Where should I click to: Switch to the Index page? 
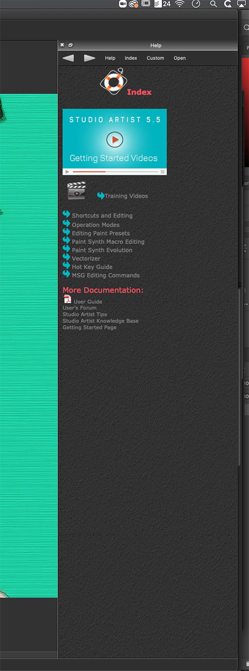click(x=131, y=58)
